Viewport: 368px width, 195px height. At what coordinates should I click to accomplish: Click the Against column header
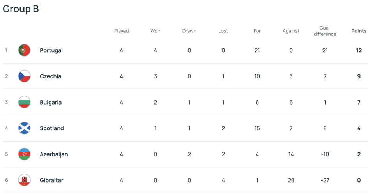point(291,31)
